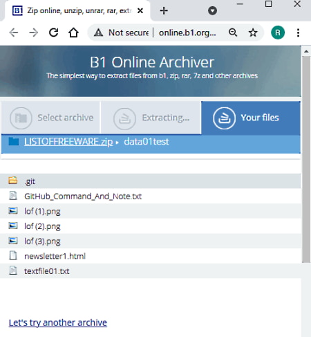
Task: Open Chrome's three-dot menu
Action: click(x=298, y=33)
